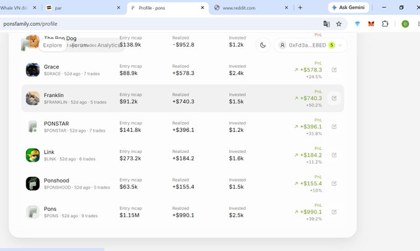Open the share icon on the PONSTAR row
Image resolution: width=420 pixels, height=251 pixels.
coord(334,126)
